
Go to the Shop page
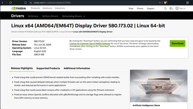point(131,8)
